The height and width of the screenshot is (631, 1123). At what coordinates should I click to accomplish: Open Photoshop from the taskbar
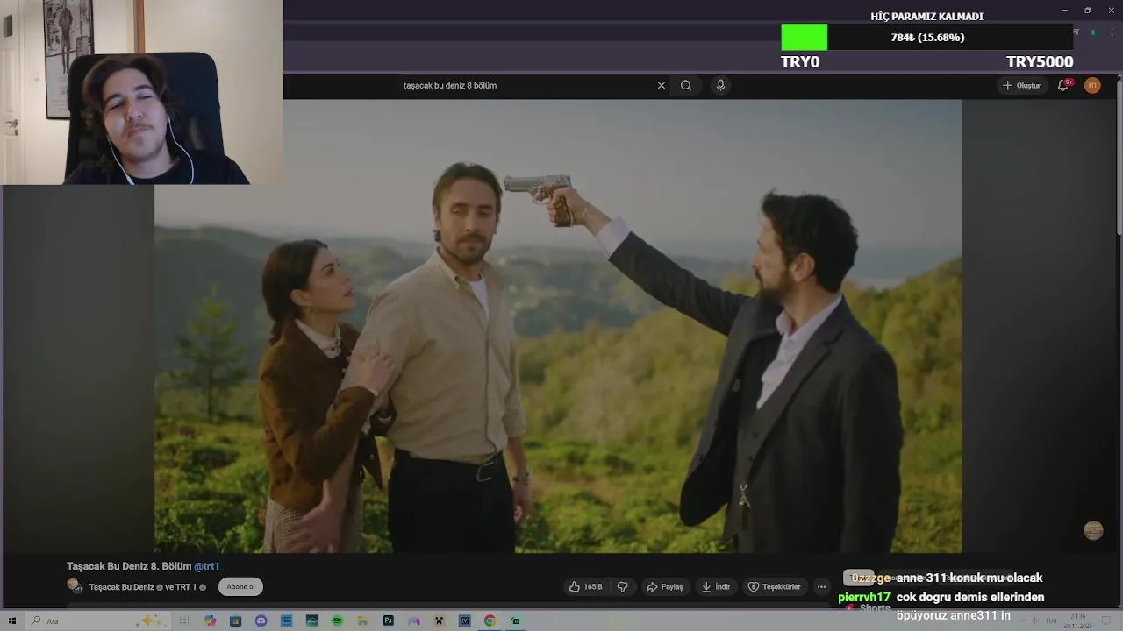point(388,620)
